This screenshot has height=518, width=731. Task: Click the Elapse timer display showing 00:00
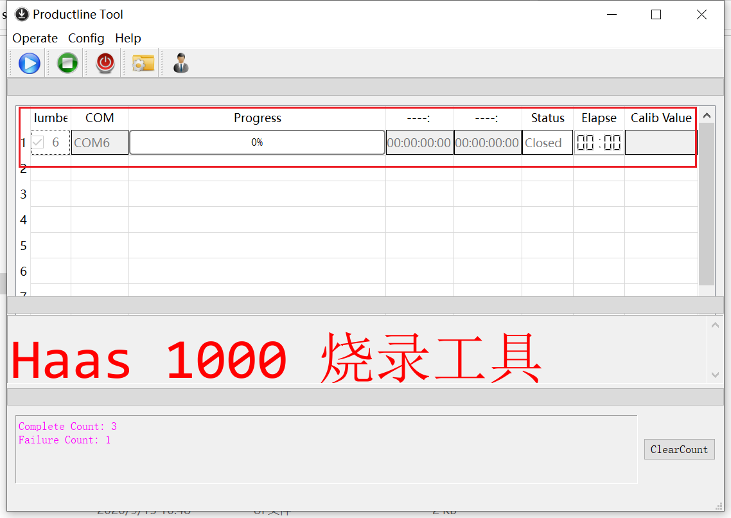click(599, 142)
